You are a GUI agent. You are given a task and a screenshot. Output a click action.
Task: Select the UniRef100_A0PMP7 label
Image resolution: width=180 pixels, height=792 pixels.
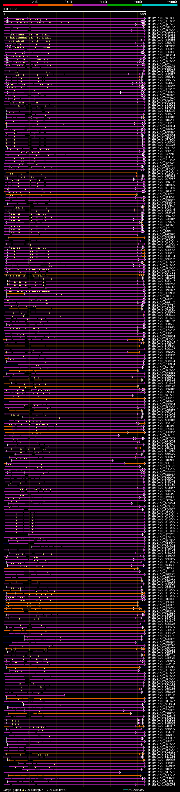(x=161, y=411)
